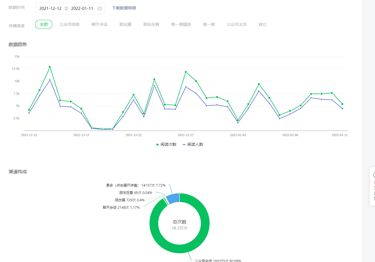The width and height of the screenshot is (375, 262).
Task: Select 看一看精选 channel filter
Action: pyautogui.click(x=181, y=24)
